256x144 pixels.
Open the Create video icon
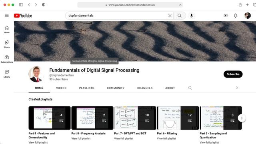(226, 16)
